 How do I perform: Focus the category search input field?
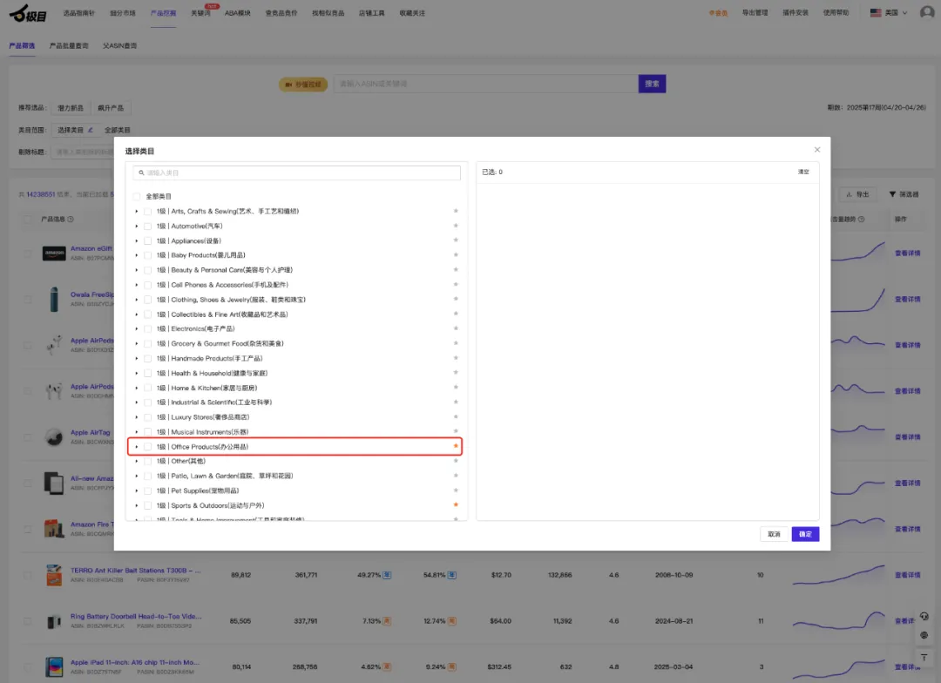(x=296, y=173)
